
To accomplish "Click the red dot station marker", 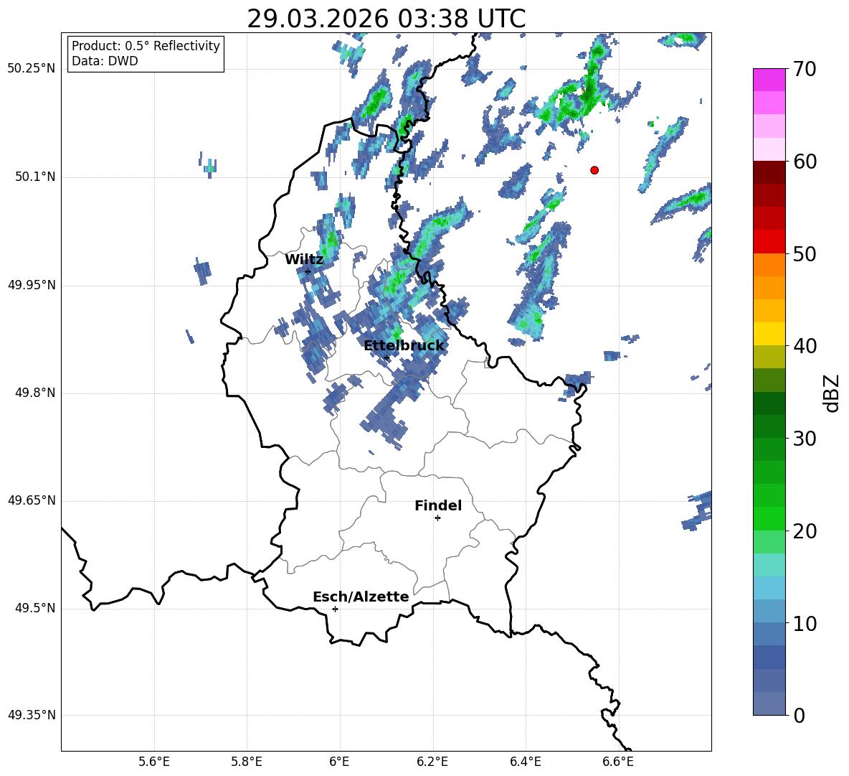I will coord(594,170).
